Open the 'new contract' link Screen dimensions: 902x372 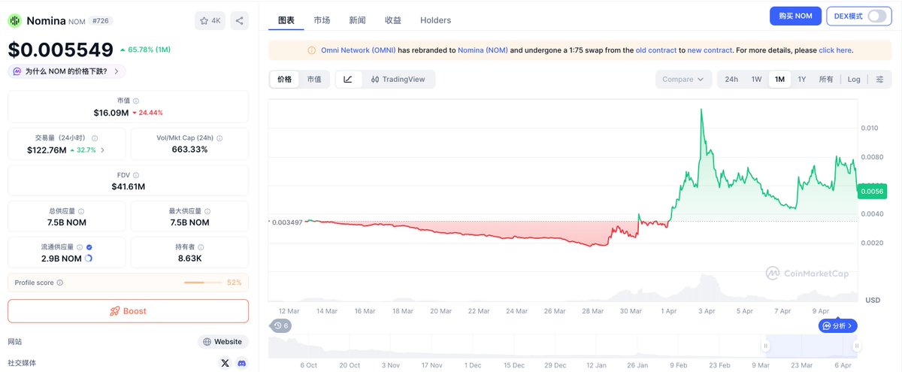(710, 50)
